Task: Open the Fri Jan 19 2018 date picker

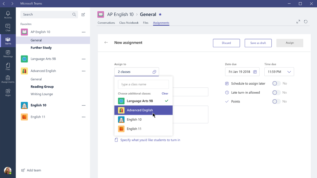Action: coord(242,72)
